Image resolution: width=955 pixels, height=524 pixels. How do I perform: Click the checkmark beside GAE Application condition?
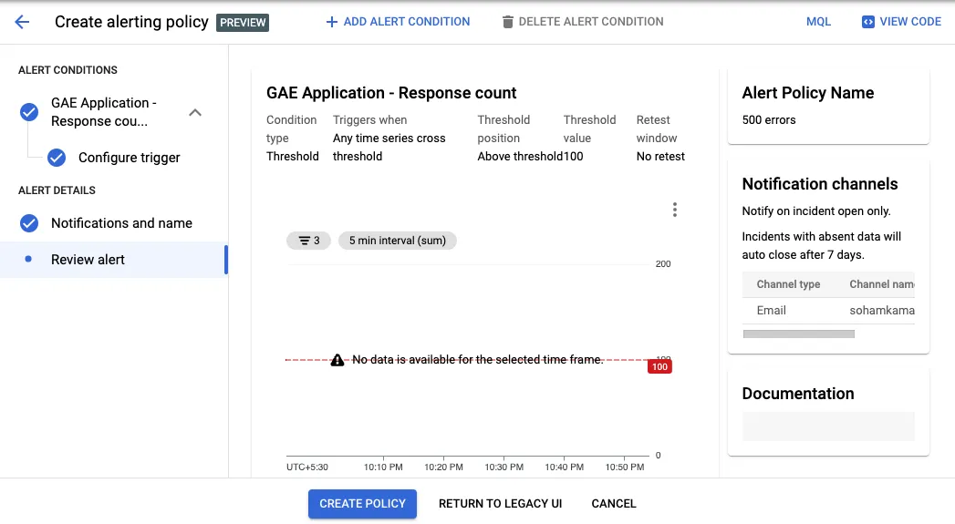pos(29,112)
